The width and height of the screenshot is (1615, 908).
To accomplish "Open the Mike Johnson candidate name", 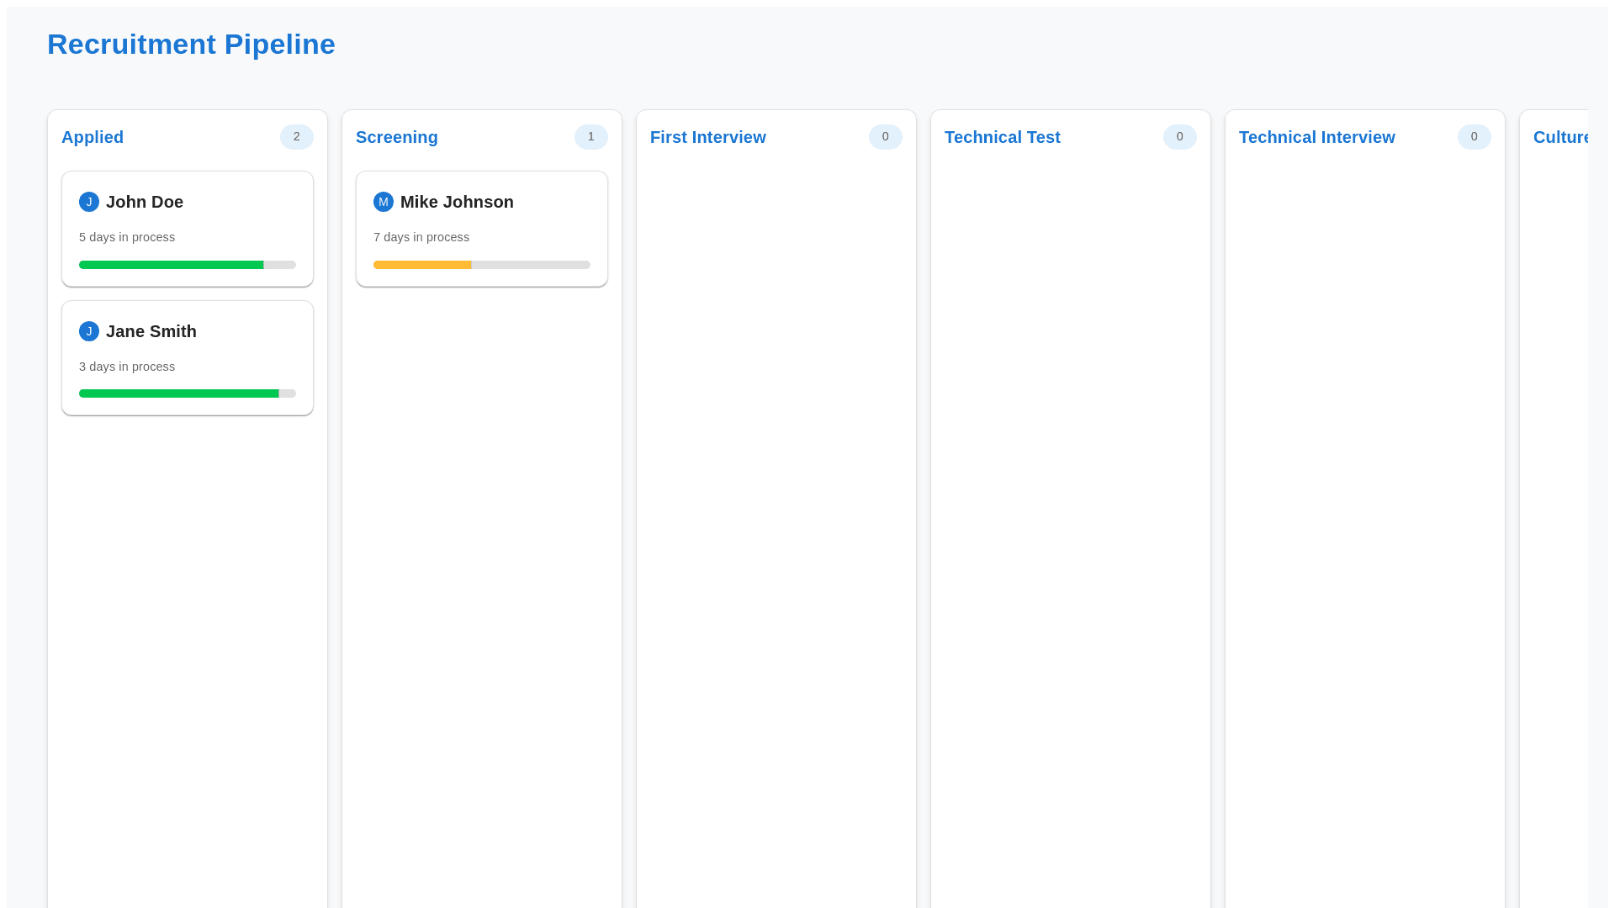I will coord(457,202).
